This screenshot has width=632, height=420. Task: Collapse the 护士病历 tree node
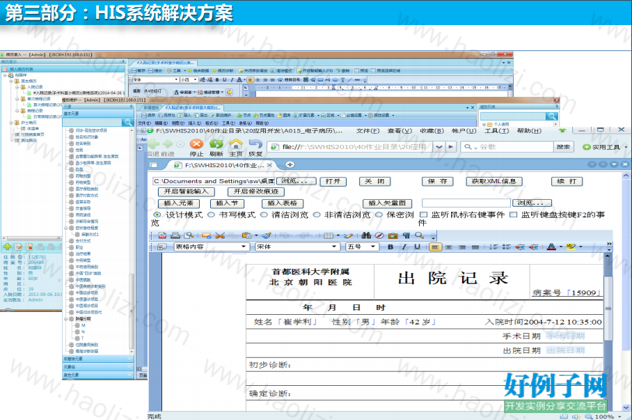11,123
